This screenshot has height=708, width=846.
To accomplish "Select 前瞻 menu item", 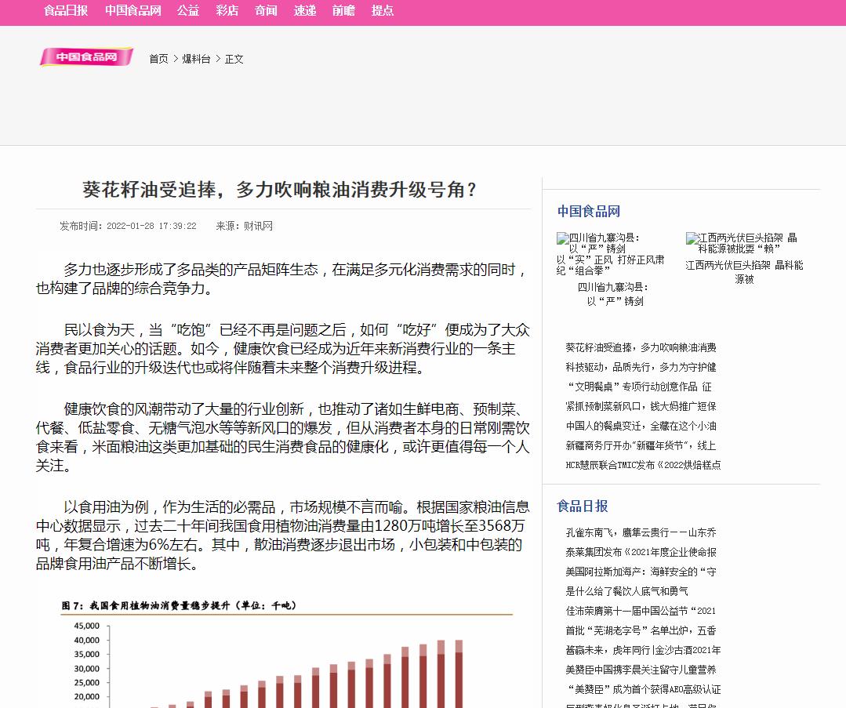I will pos(343,10).
